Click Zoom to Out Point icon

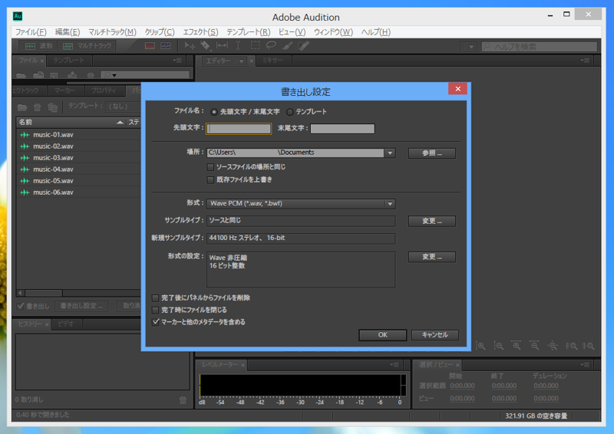pyautogui.click(x=589, y=346)
